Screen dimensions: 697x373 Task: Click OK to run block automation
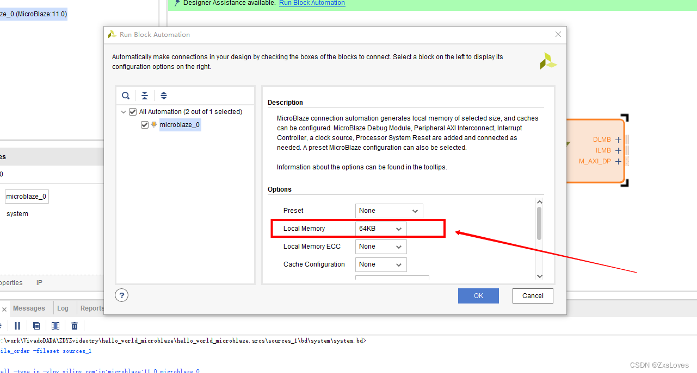(478, 296)
